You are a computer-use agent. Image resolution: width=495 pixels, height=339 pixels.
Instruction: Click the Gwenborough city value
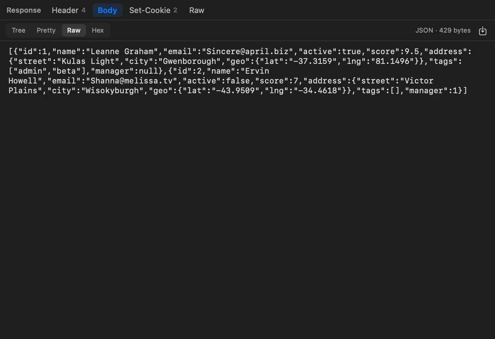coord(190,61)
